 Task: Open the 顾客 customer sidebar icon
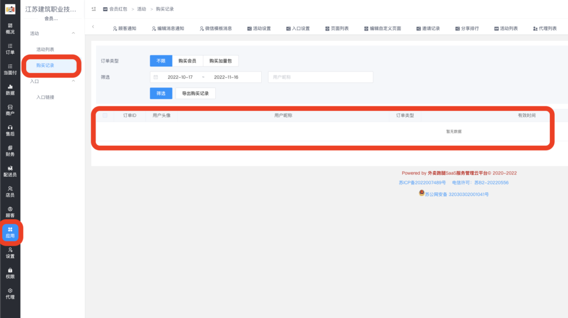[x=10, y=212]
